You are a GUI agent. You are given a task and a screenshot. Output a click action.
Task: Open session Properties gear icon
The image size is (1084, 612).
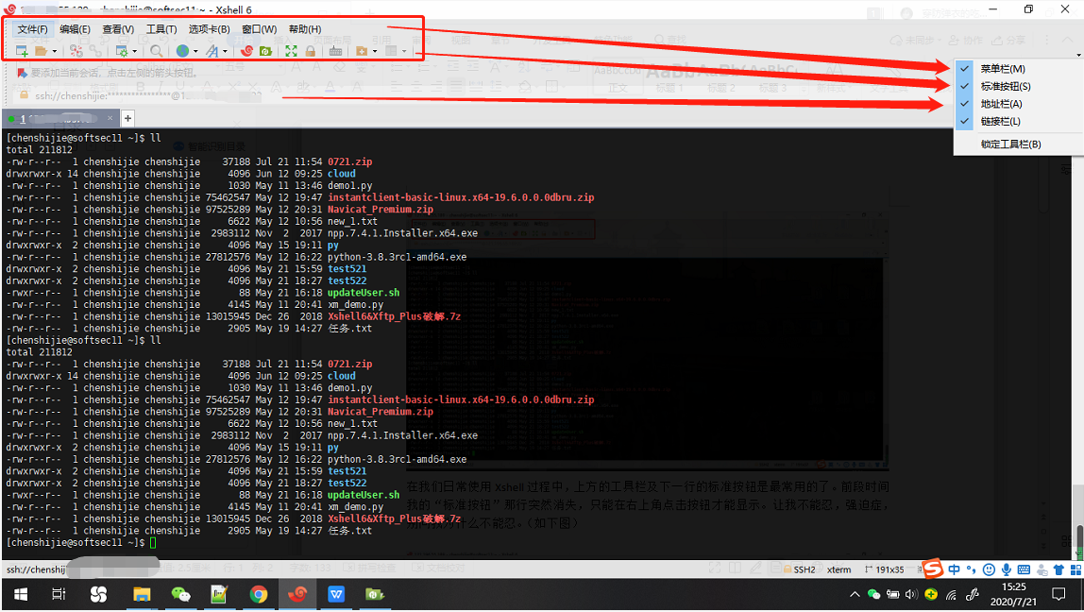pos(123,51)
